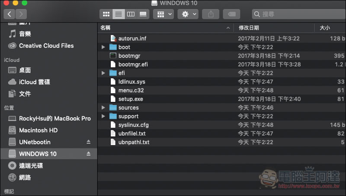The width and height of the screenshot is (346, 196).
Task: Open the group-by arrangement dropdown
Action: pyautogui.click(x=163, y=14)
